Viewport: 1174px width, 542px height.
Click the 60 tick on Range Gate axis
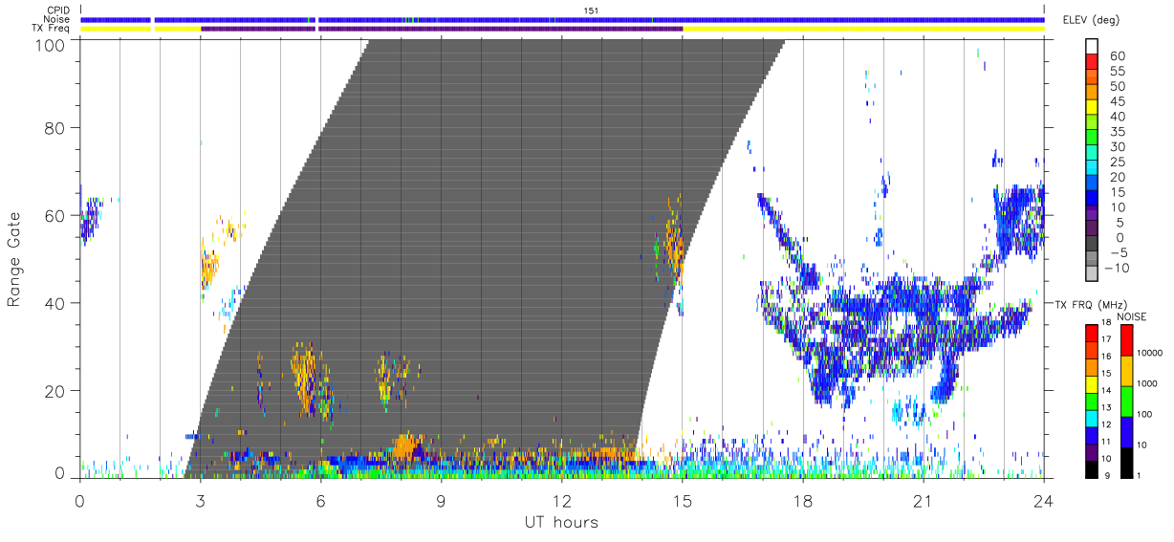[56, 216]
